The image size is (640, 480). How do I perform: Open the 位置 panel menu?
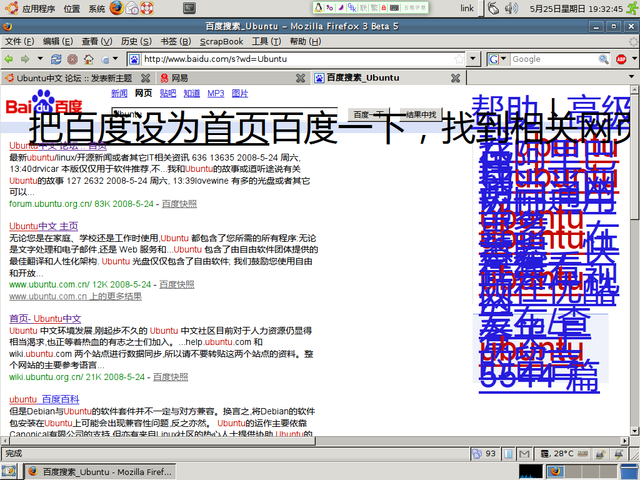click(x=72, y=9)
